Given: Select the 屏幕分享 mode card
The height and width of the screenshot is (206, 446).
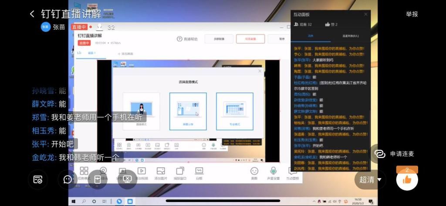Looking at the screenshot, I should 188,111.
